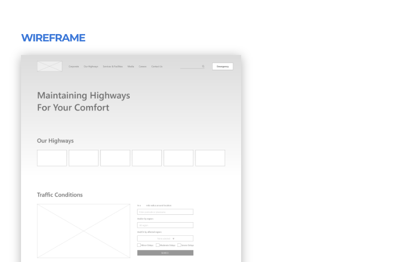Open the Services & Facilities nav item
Image resolution: width=394 pixels, height=262 pixels.
(x=112, y=67)
